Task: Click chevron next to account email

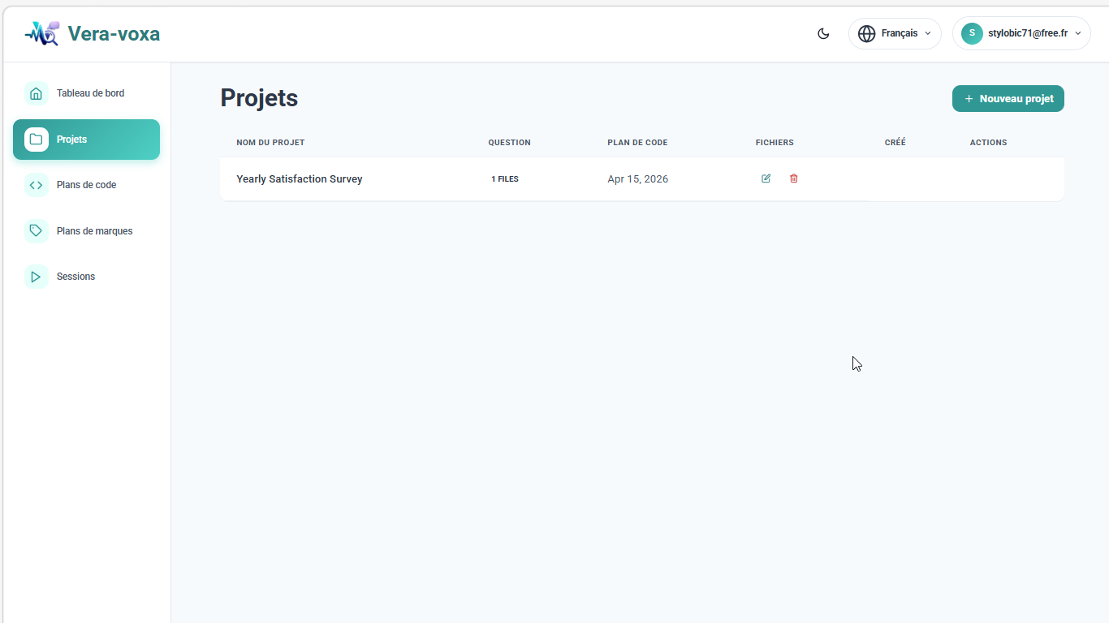Action: pyautogui.click(x=1078, y=33)
